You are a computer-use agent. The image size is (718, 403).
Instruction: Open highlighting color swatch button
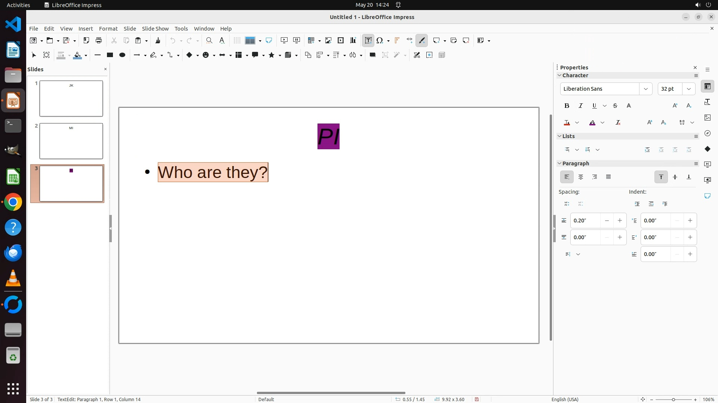tap(592, 123)
